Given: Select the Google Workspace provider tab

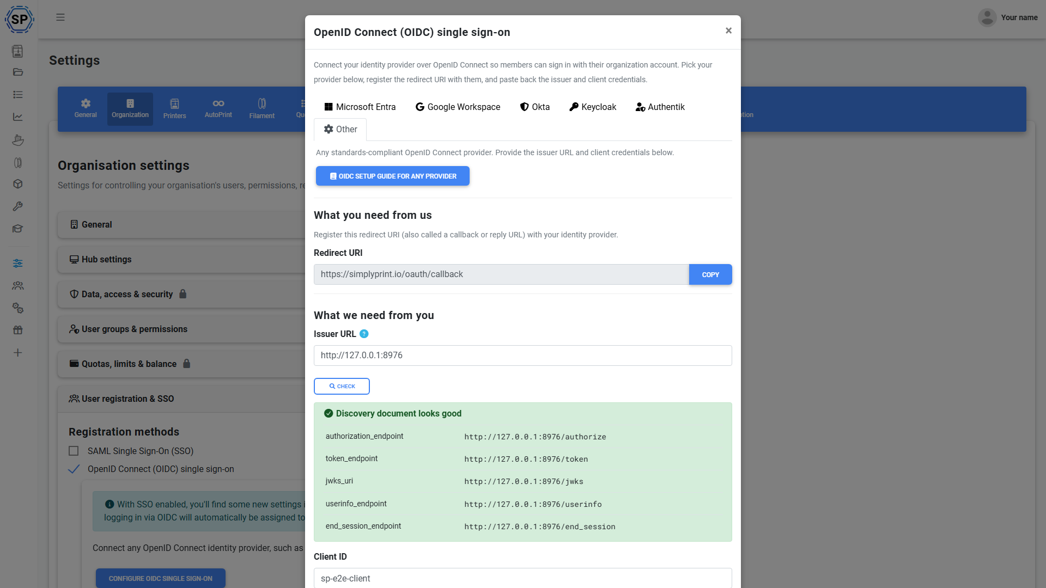Looking at the screenshot, I should 458,107.
